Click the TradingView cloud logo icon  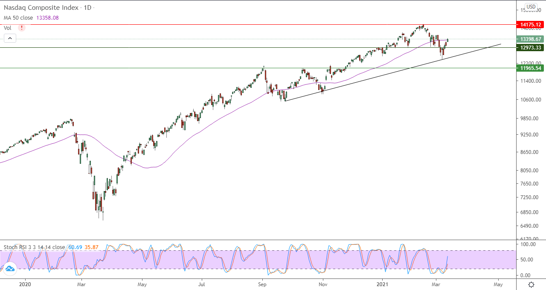point(9,268)
